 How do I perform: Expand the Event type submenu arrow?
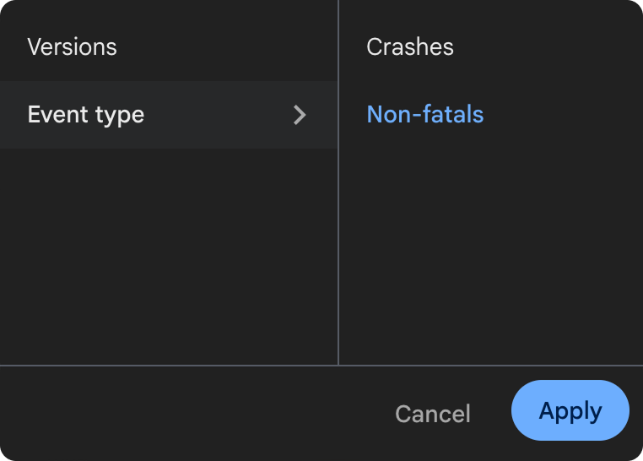[299, 115]
